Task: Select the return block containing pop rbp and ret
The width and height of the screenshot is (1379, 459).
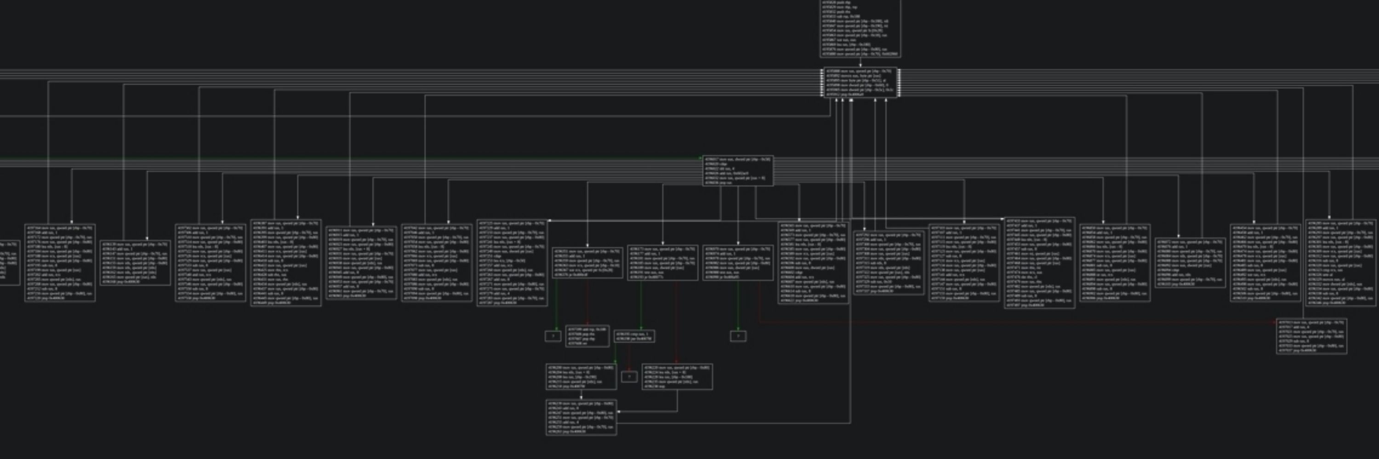Action: pyautogui.click(x=587, y=336)
